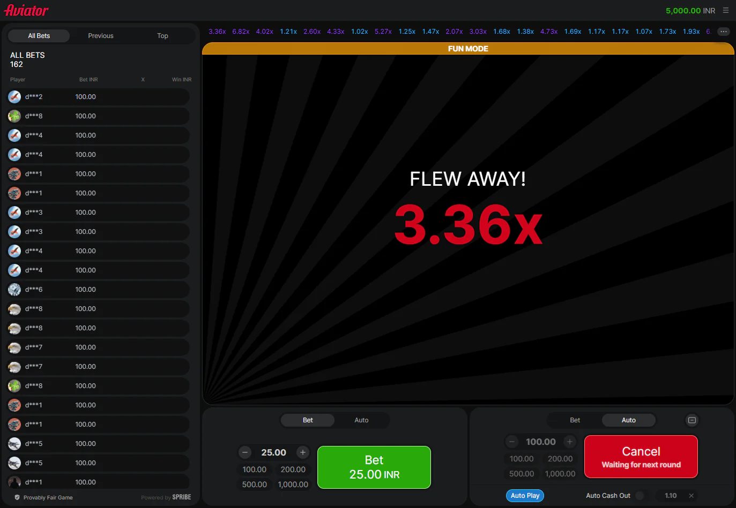The image size is (736, 508).
Task: Click the 25.00 bet amount field
Action: [273, 452]
